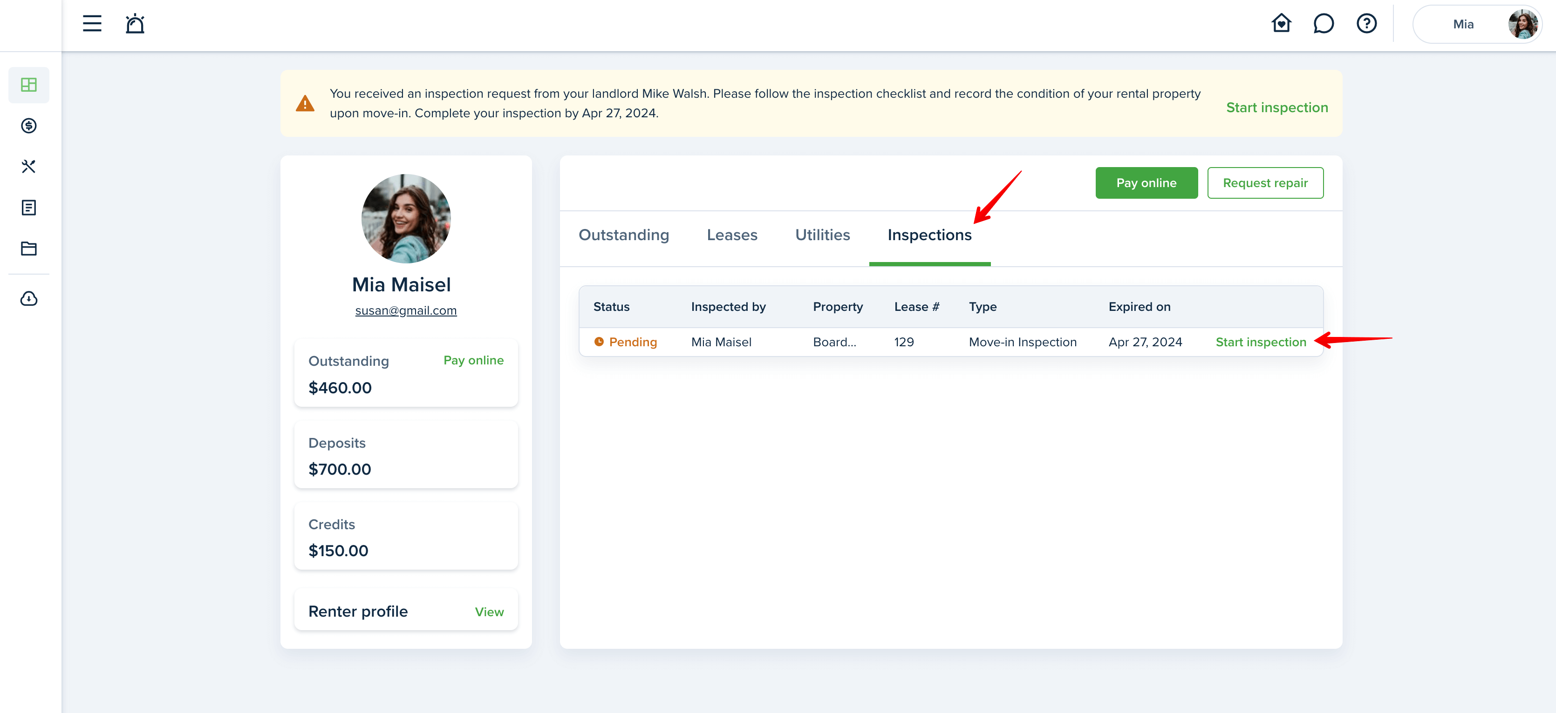Image resolution: width=1556 pixels, height=713 pixels.
Task: Click the Mia Maisel name heading
Action: pos(401,285)
